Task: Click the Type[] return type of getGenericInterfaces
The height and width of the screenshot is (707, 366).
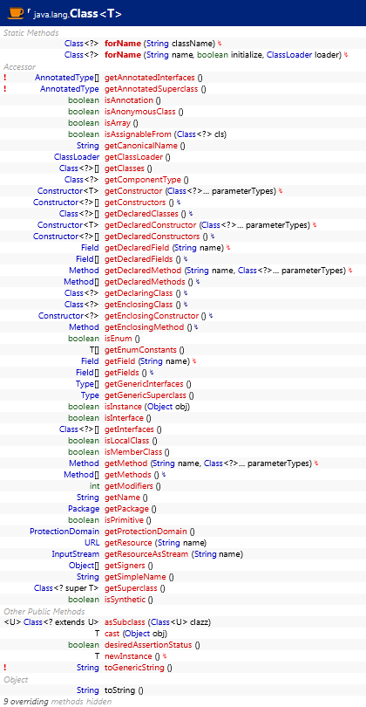Action: pyautogui.click(x=87, y=384)
